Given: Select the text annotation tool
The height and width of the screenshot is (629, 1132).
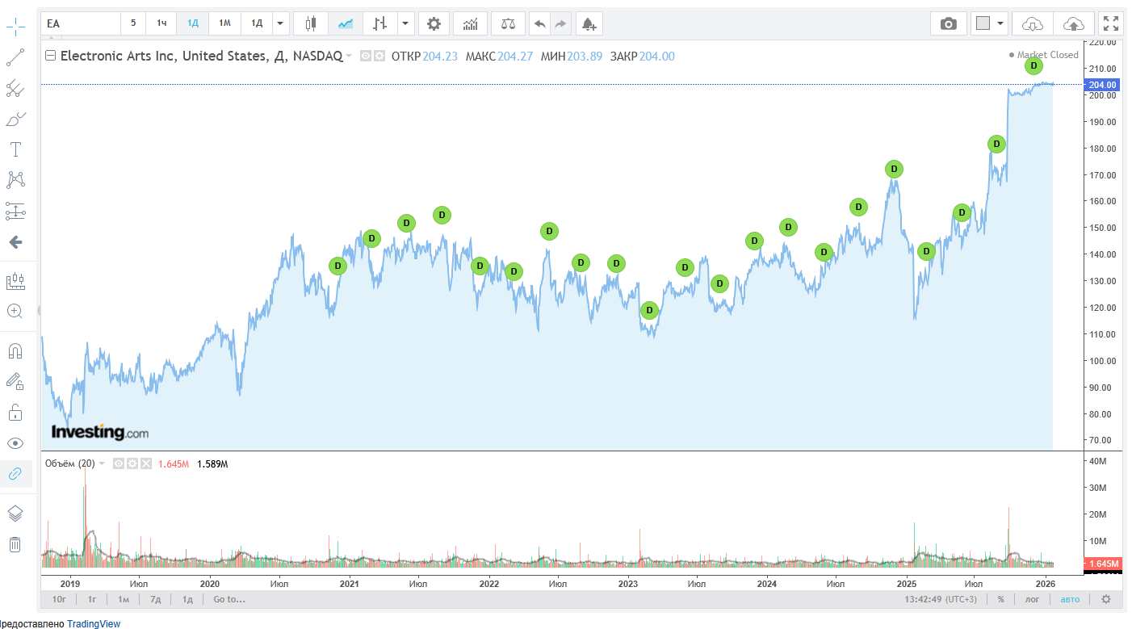Looking at the screenshot, I should tap(15, 149).
